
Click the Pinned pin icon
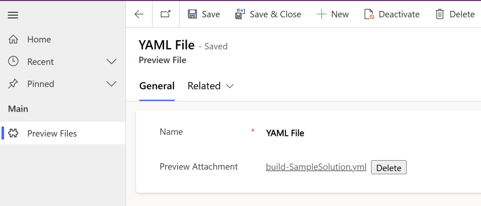[x=14, y=84]
